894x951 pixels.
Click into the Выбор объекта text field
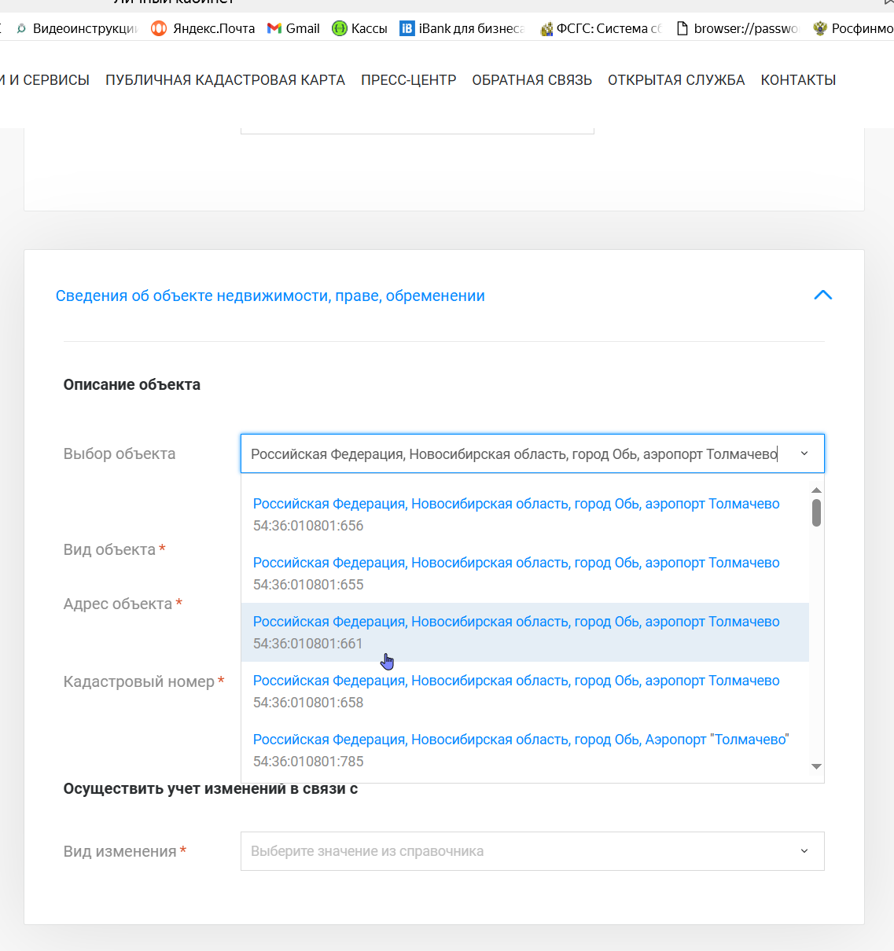pos(519,453)
